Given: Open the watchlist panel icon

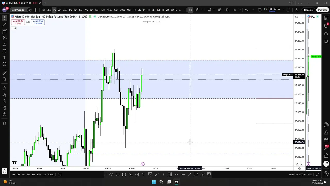Looking at the screenshot, I should (326, 18).
